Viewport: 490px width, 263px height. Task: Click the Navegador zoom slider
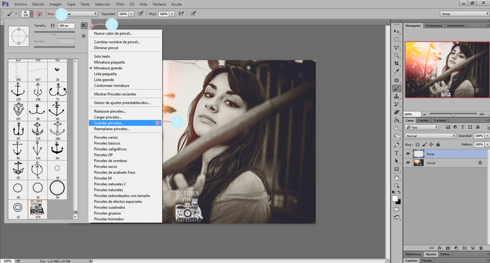click(x=453, y=114)
